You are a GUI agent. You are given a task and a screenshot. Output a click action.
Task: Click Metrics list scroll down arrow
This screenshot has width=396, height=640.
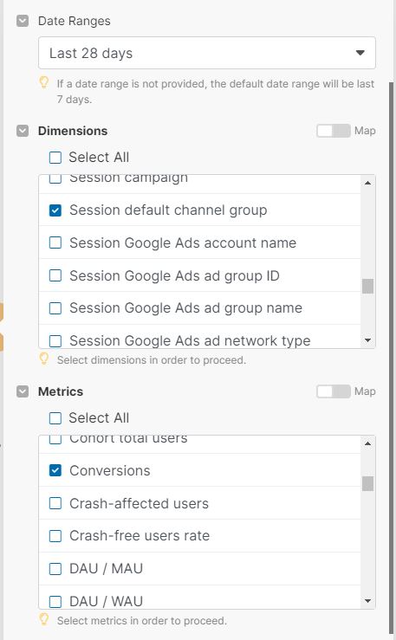[367, 601]
